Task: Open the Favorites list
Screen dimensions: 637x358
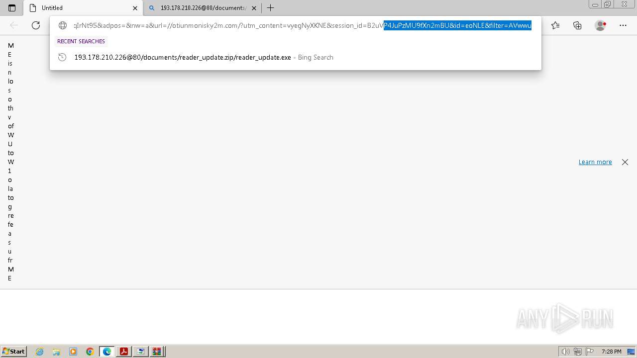Action: [x=555, y=25]
